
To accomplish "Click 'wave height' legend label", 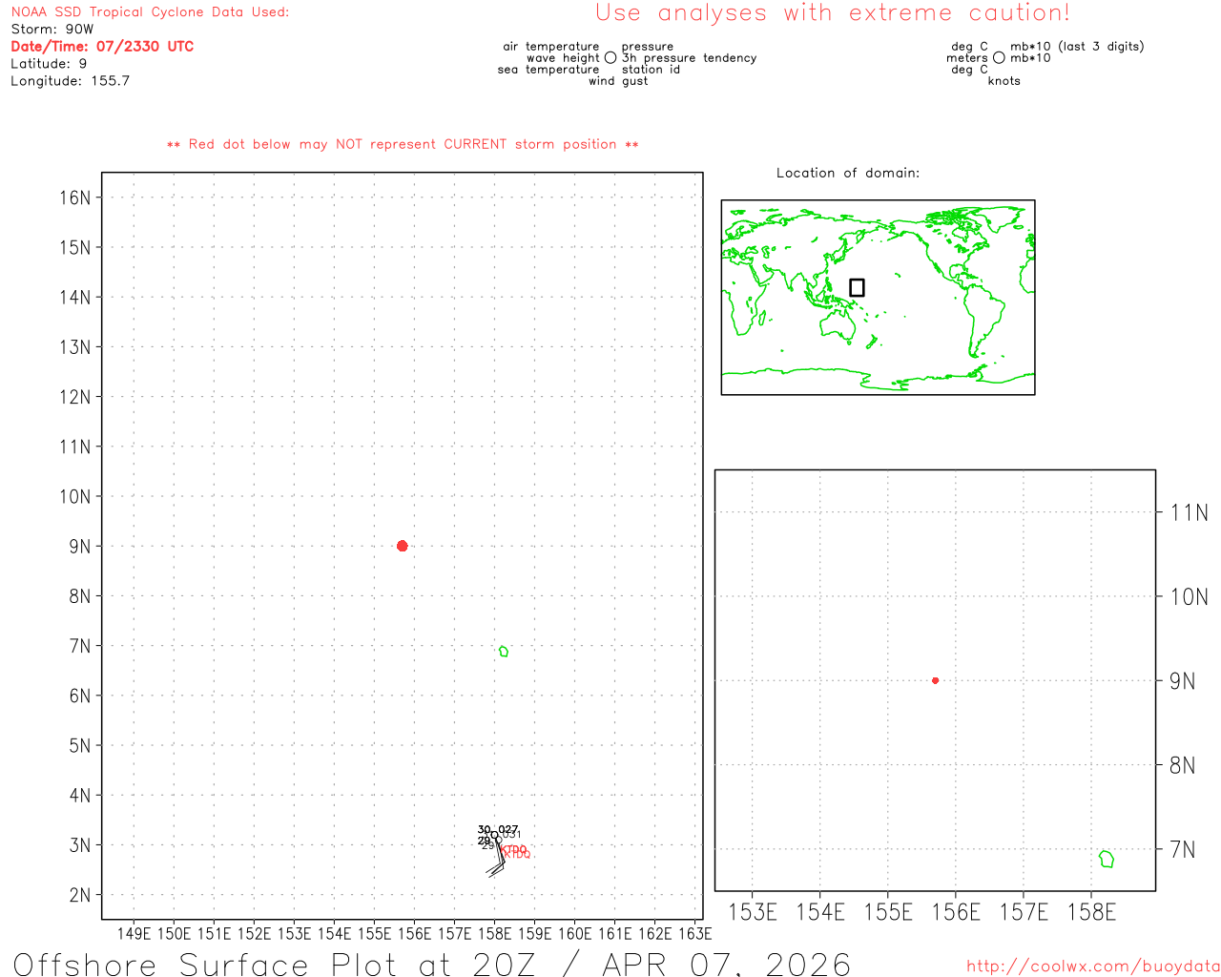I will point(563,58).
